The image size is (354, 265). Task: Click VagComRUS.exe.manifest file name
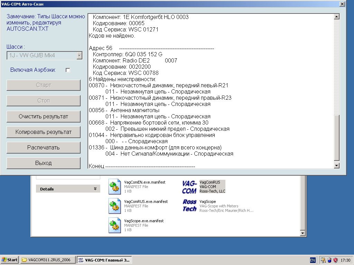(x=146, y=202)
